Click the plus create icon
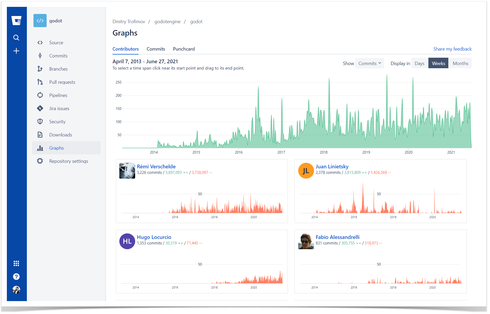Image resolution: width=490 pixels, height=314 pixels. pyautogui.click(x=16, y=51)
